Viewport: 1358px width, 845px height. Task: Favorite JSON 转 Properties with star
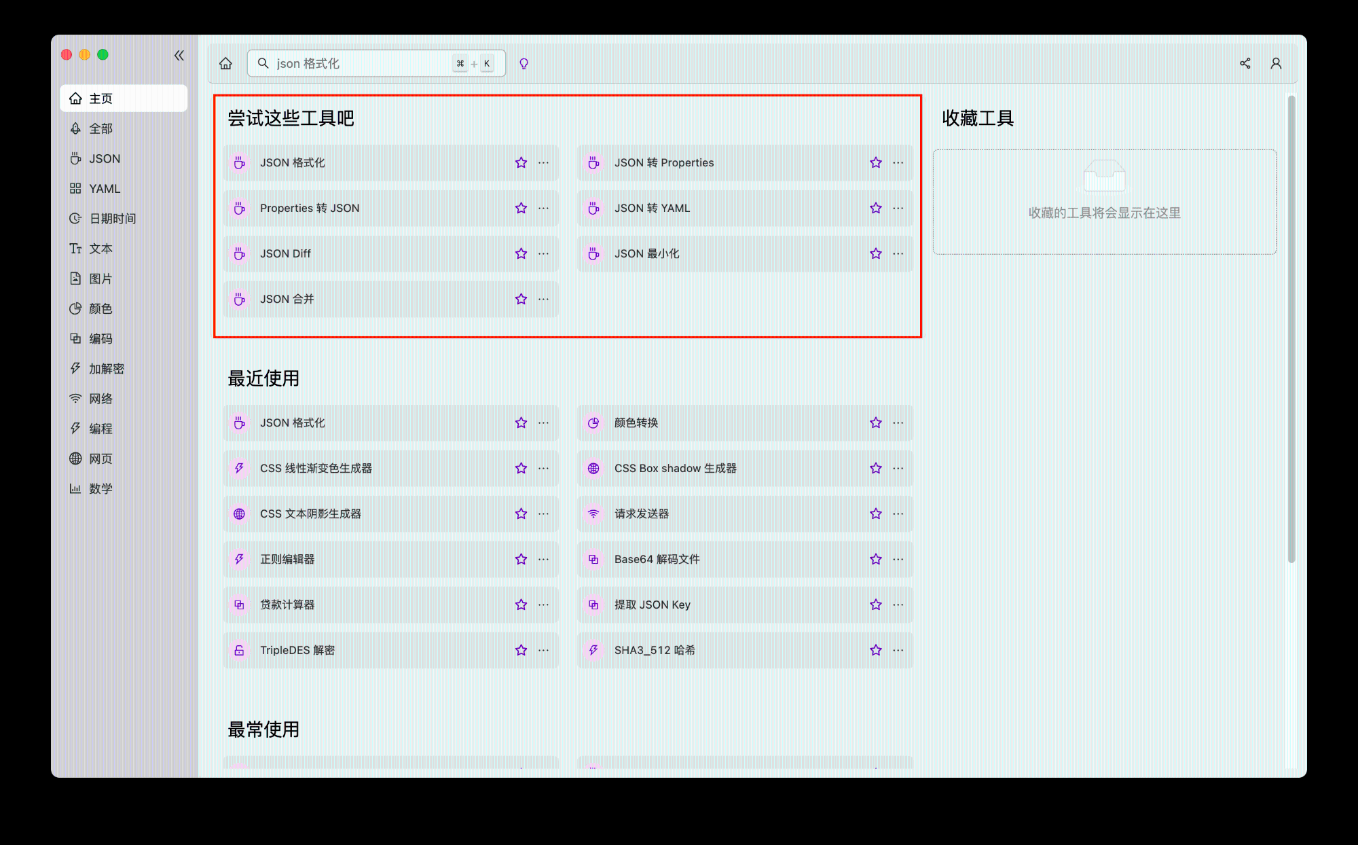tap(876, 162)
